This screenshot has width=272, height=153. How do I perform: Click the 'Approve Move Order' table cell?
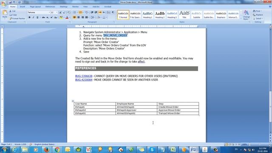pyautogui.click(x=178, y=110)
